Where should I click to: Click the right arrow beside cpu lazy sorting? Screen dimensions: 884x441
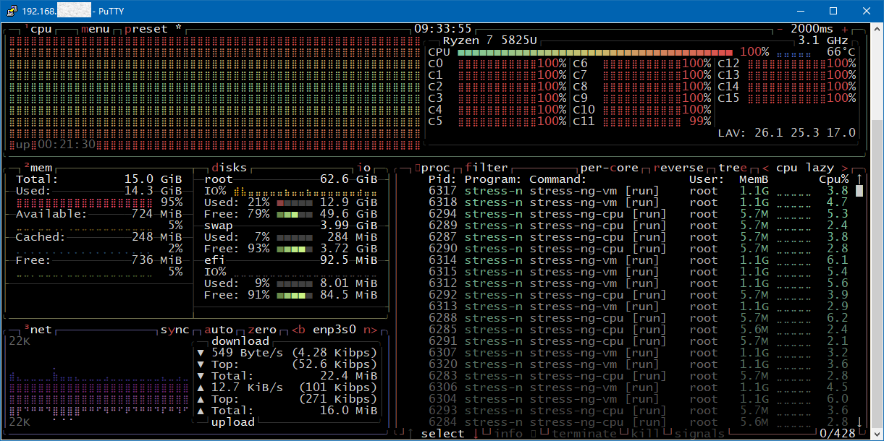click(x=845, y=168)
